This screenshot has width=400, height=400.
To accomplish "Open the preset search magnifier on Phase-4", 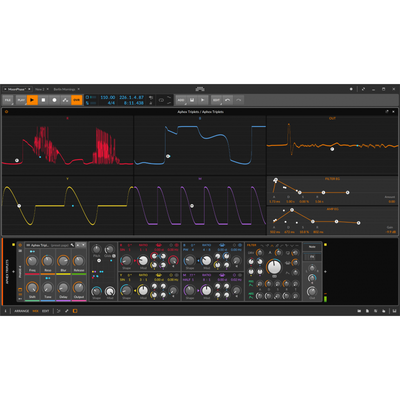I will (x=71, y=245).
